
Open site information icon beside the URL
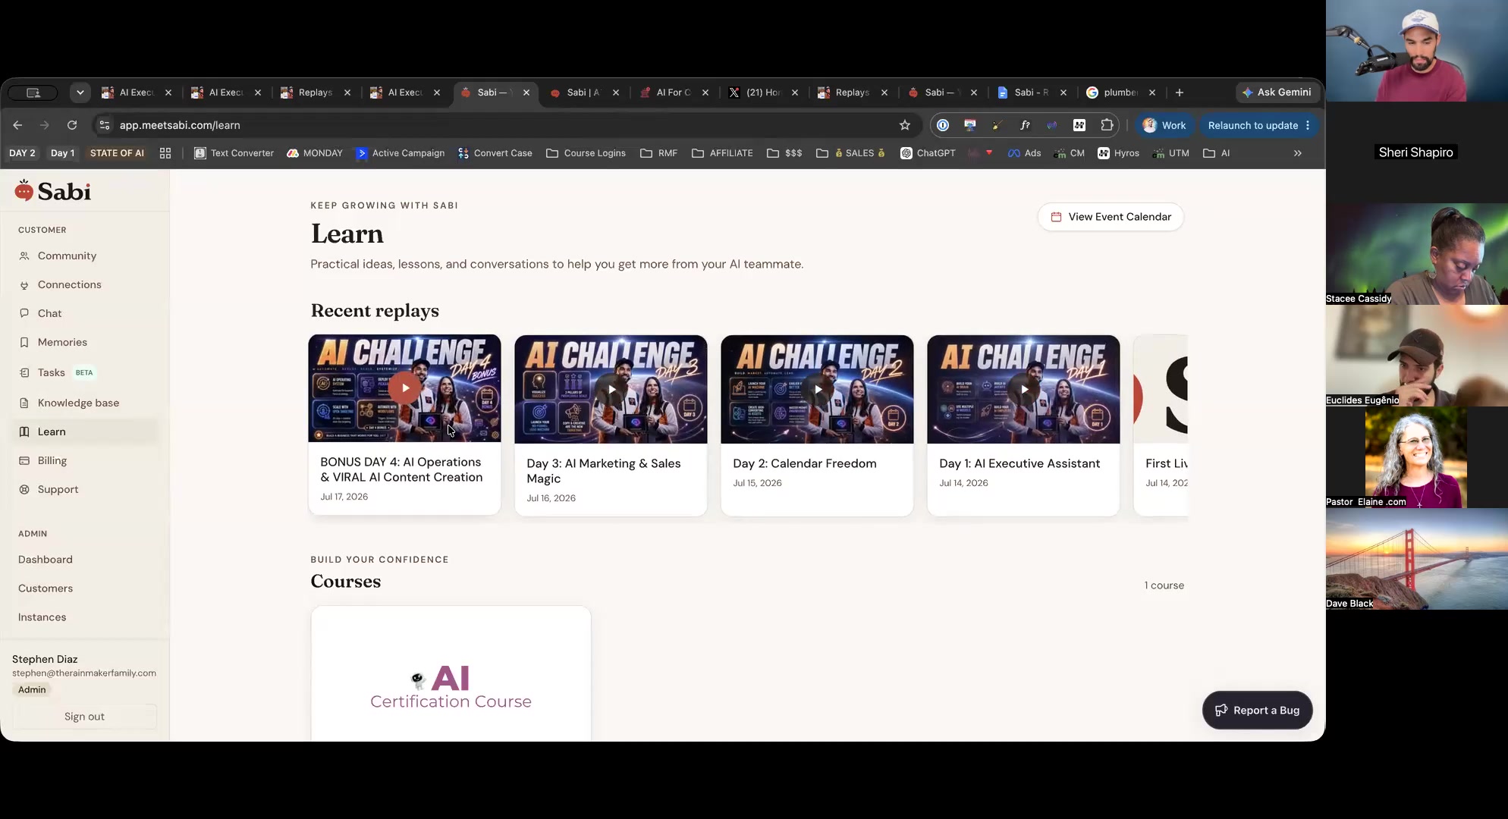point(105,125)
